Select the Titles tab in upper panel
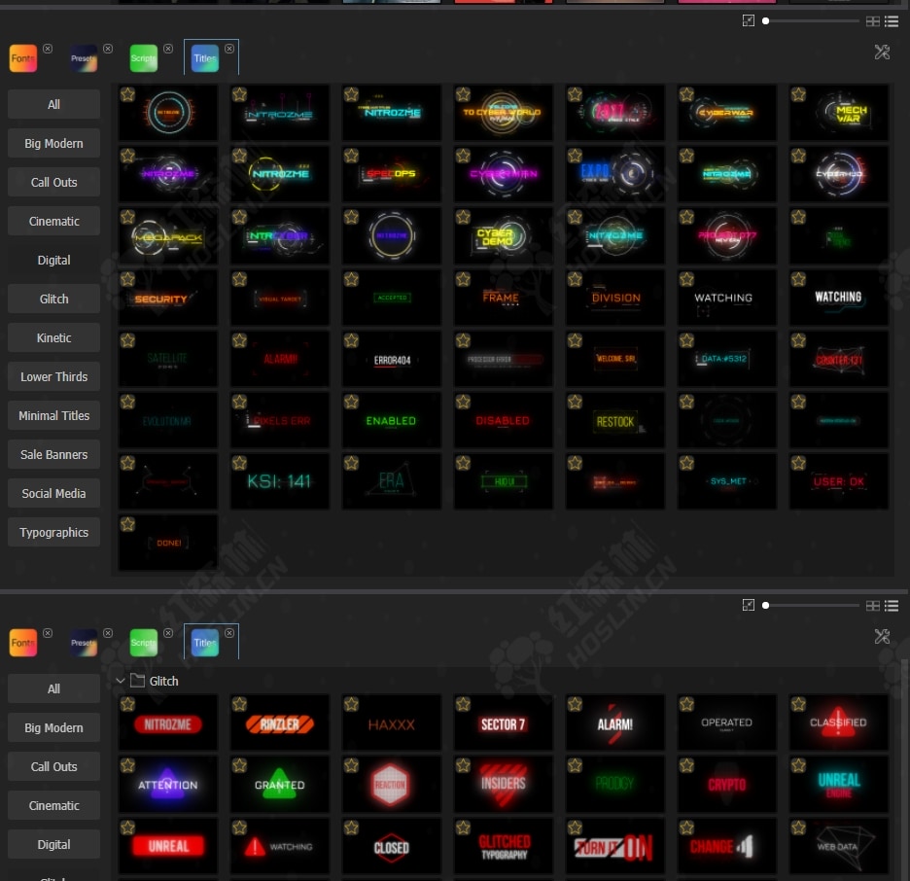 coord(205,58)
